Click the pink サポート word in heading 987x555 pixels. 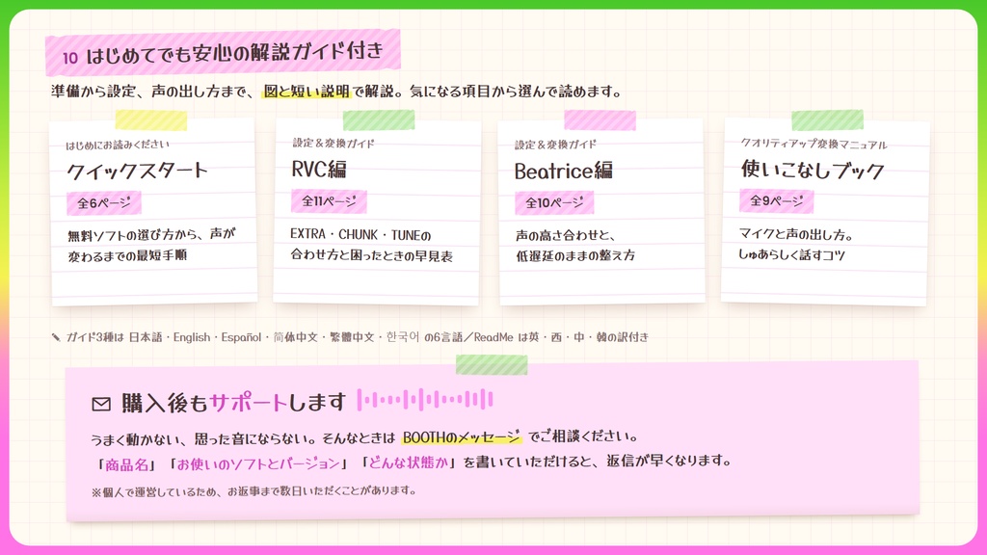(x=248, y=402)
